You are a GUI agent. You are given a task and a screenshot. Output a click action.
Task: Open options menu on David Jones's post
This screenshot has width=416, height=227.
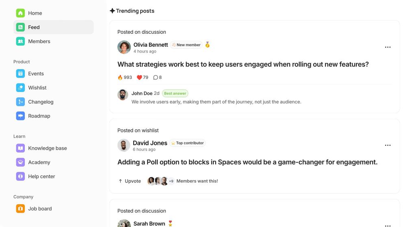tap(388, 145)
